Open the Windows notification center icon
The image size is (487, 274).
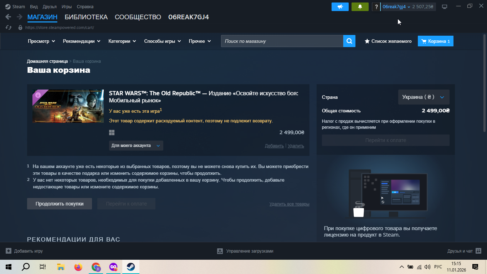(x=475, y=267)
